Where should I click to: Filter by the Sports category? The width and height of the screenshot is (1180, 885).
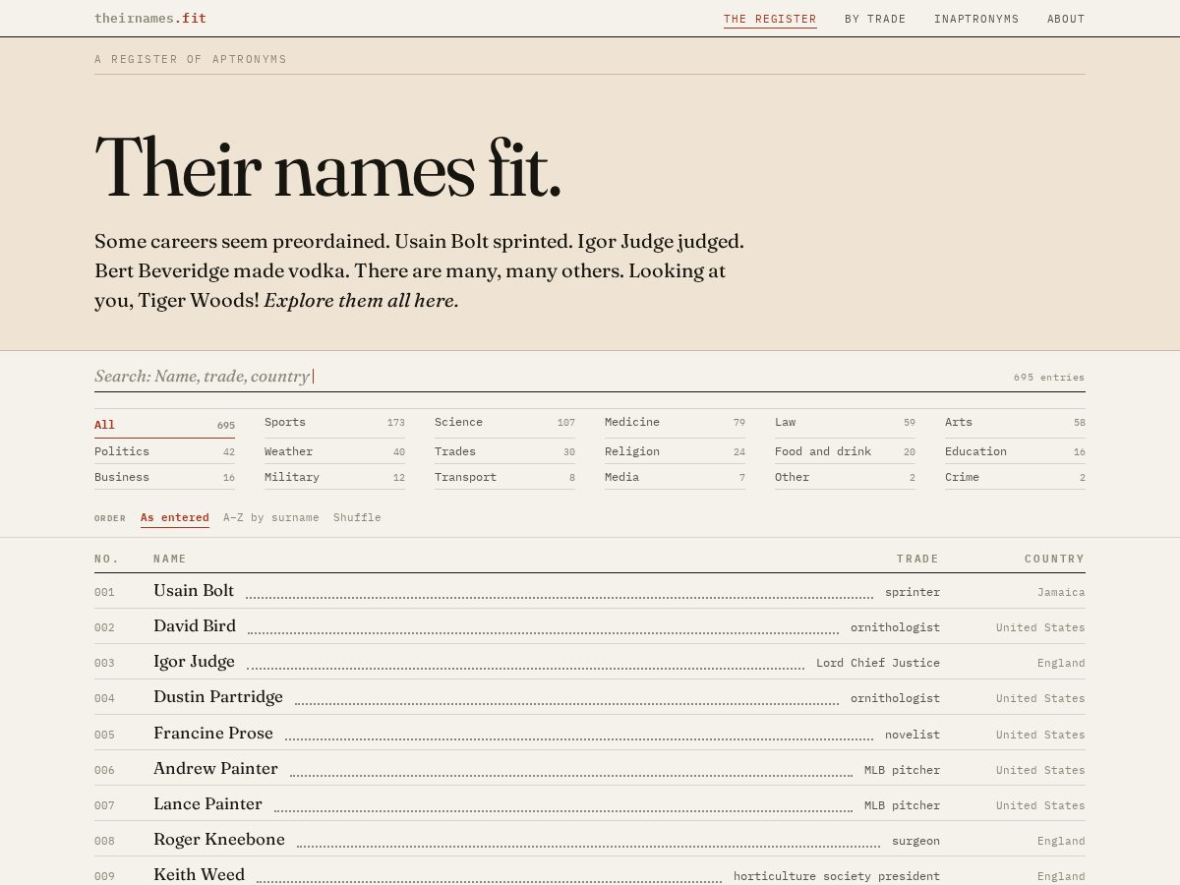point(334,423)
